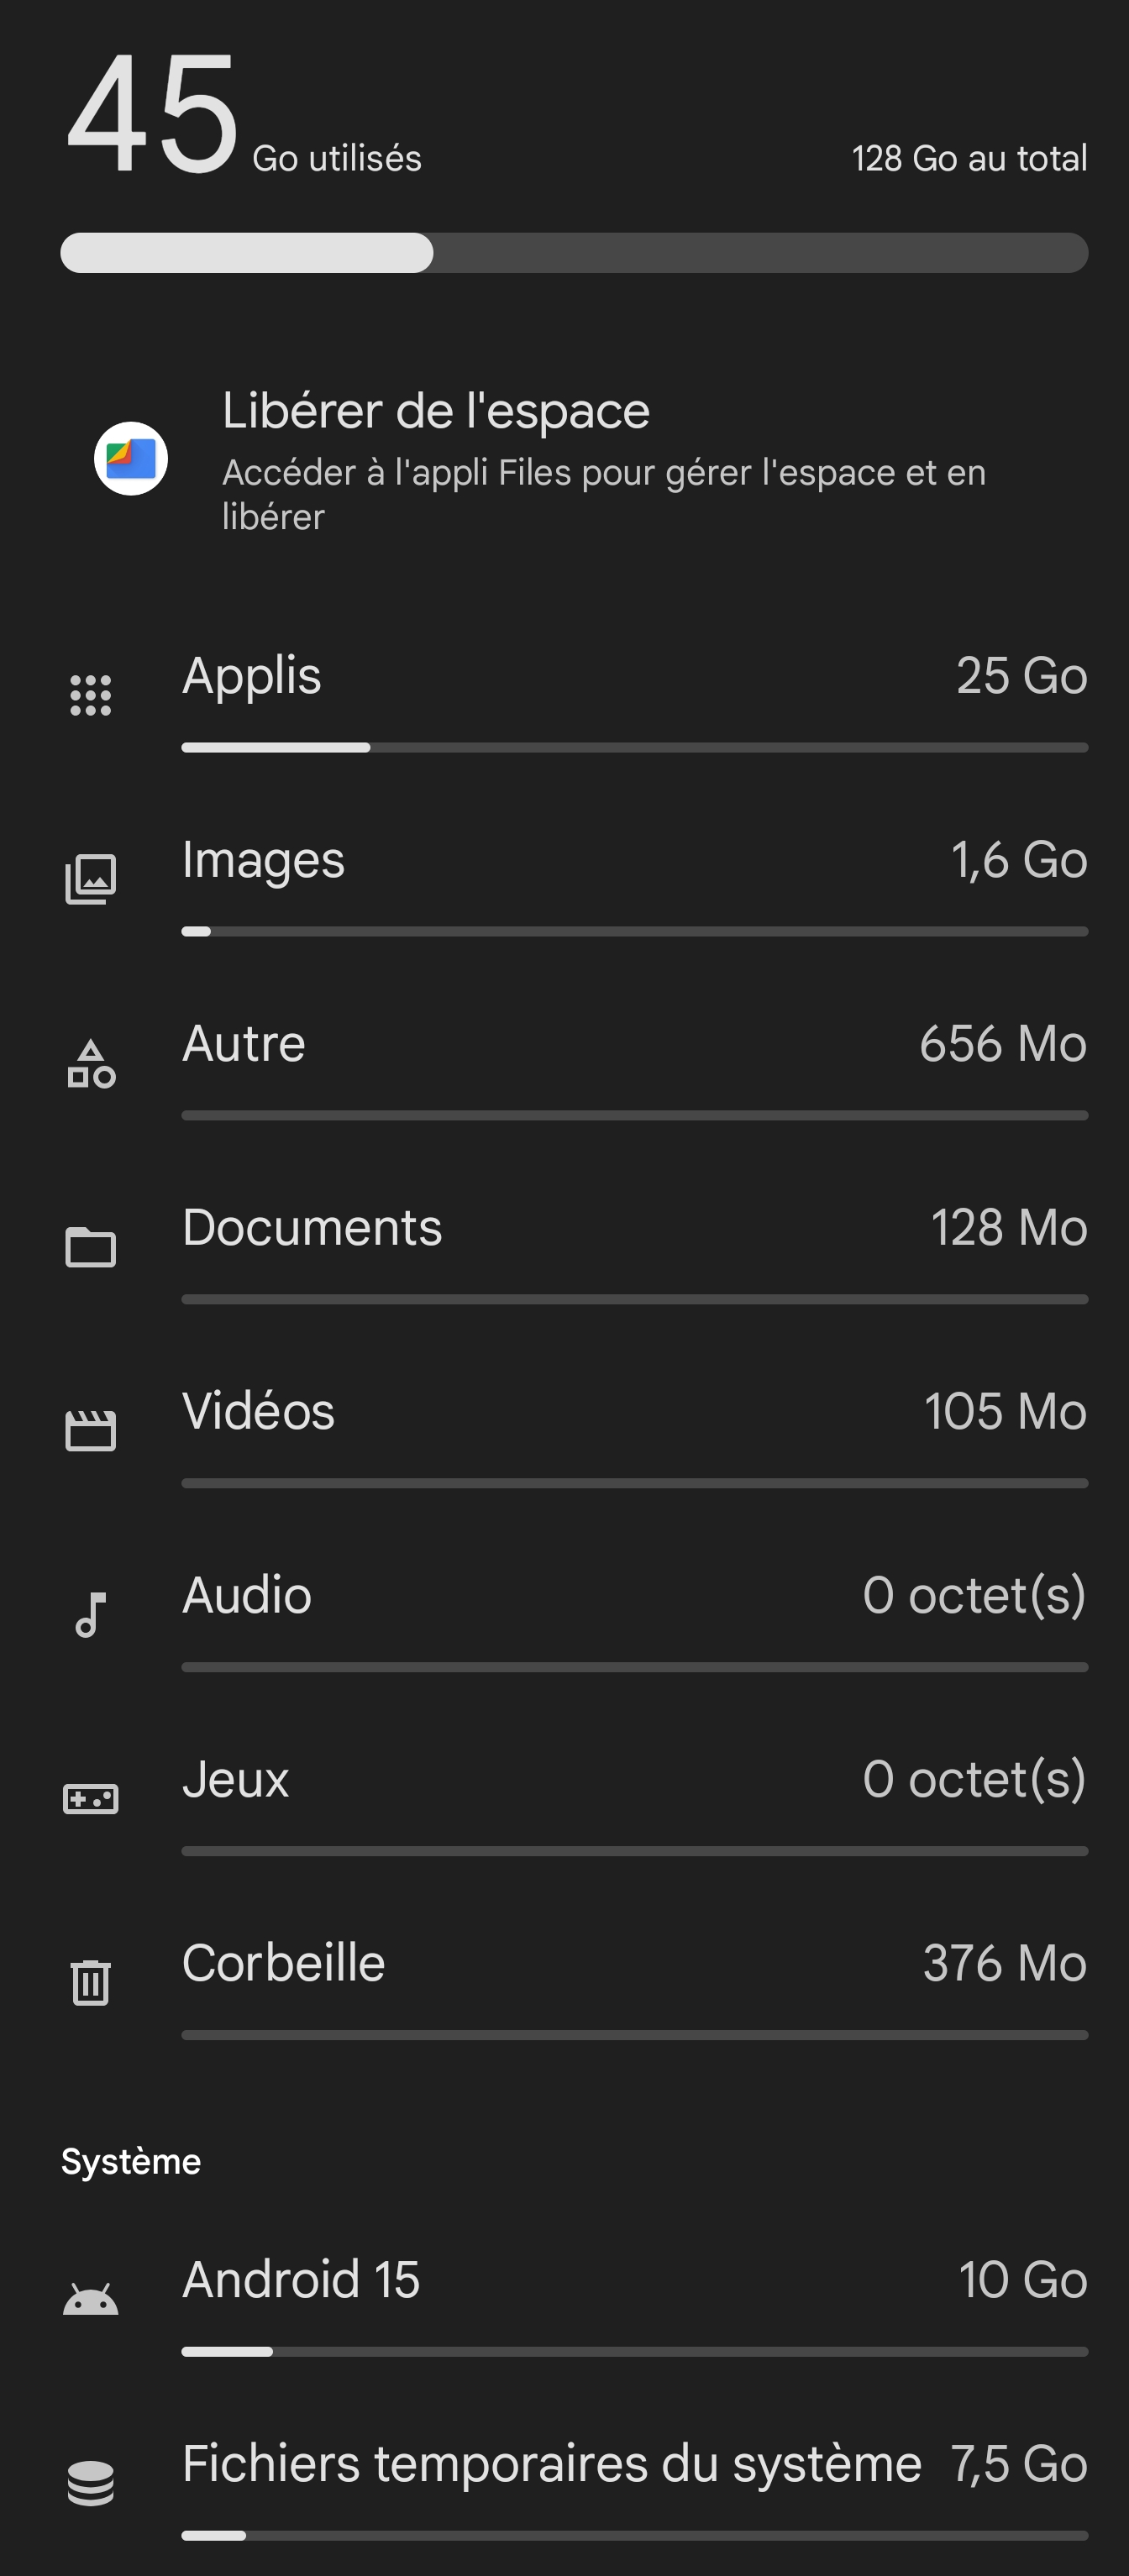This screenshot has width=1129, height=2576.
Task: Tap the system temporary files database icon
Action: click(91, 2483)
